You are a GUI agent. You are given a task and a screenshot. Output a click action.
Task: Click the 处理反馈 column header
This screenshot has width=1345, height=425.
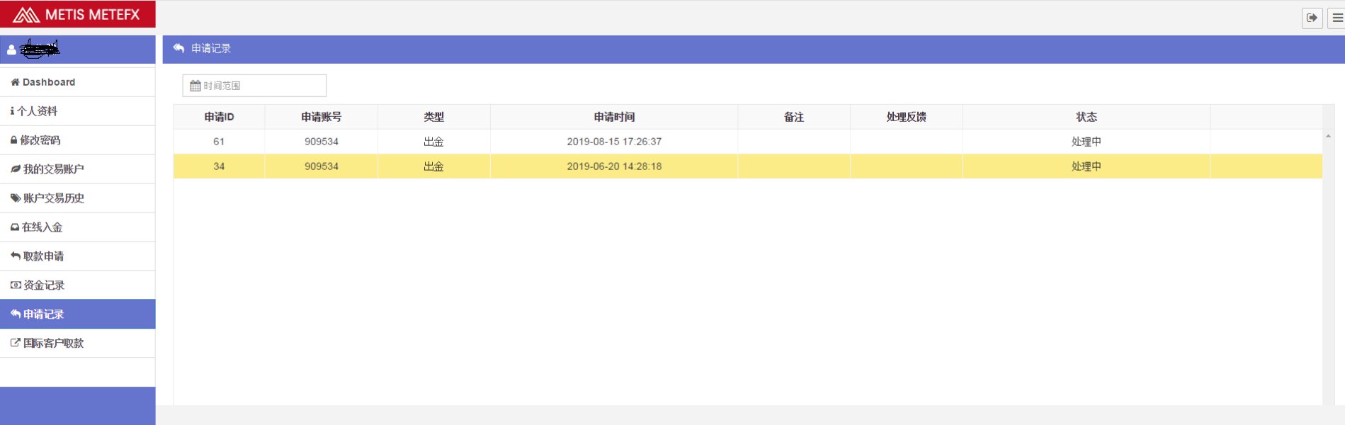pyautogui.click(x=907, y=117)
